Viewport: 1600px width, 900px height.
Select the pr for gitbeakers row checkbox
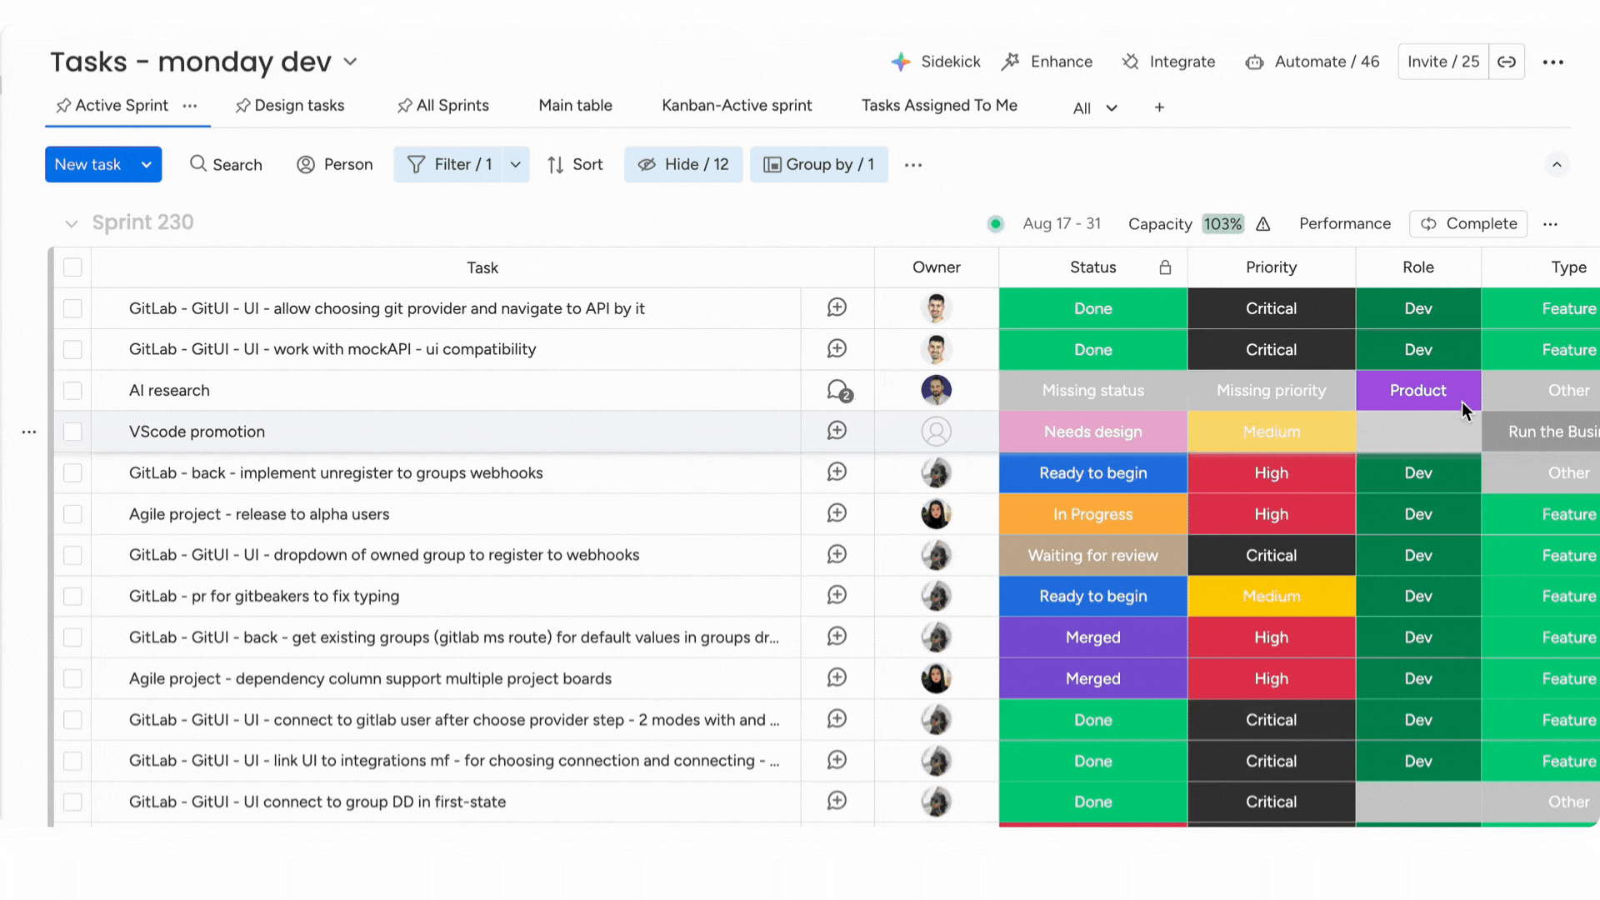(72, 597)
